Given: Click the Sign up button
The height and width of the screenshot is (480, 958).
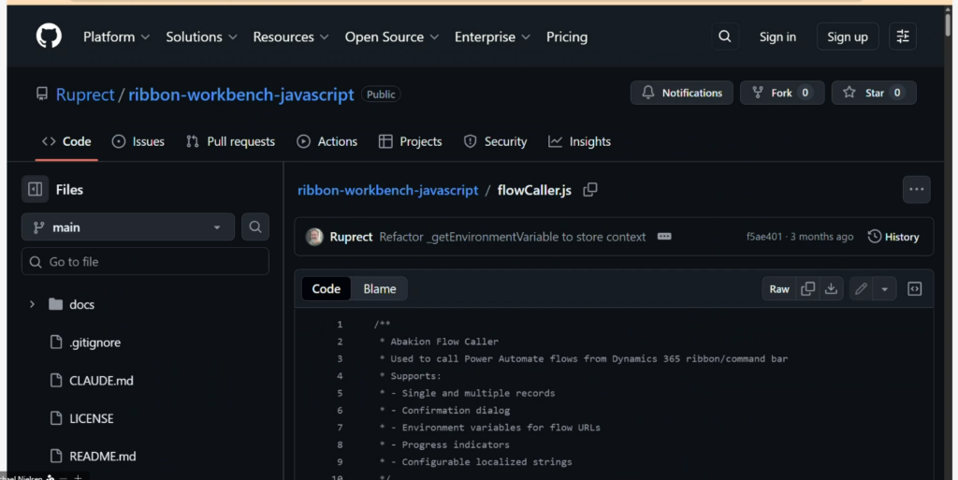Looking at the screenshot, I should pyautogui.click(x=847, y=36).
